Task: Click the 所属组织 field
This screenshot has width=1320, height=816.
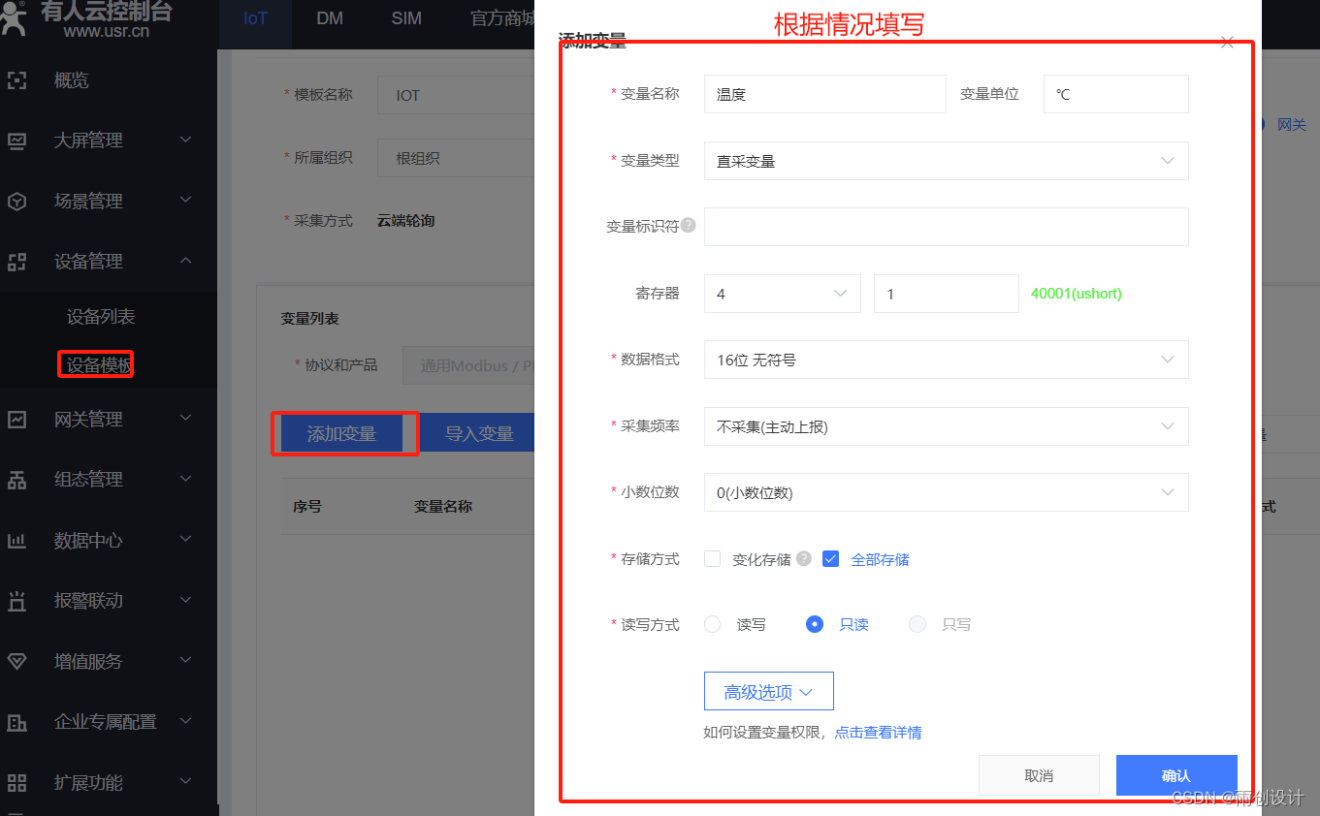Action: [x=456, y=158]
